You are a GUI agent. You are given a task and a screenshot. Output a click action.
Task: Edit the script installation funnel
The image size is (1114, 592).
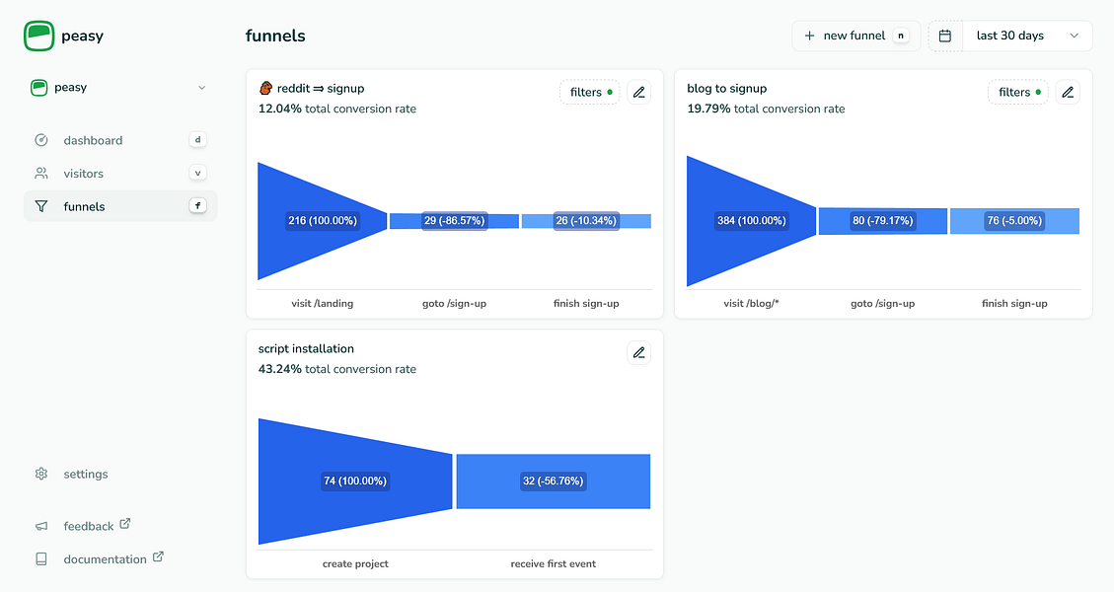(638, 353)
